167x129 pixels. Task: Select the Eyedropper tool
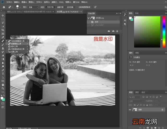[3, 37]
